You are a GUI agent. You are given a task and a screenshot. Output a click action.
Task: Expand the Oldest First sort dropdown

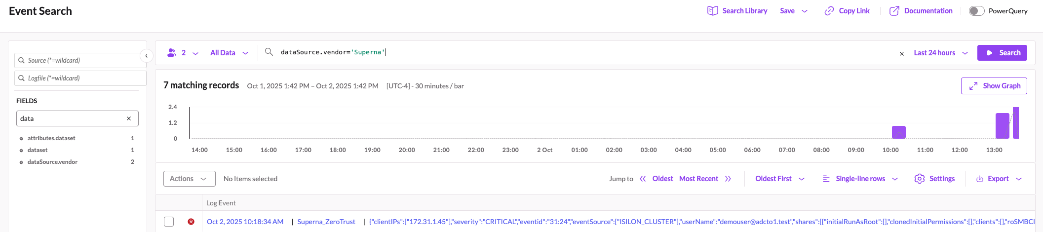pos(779,179)
